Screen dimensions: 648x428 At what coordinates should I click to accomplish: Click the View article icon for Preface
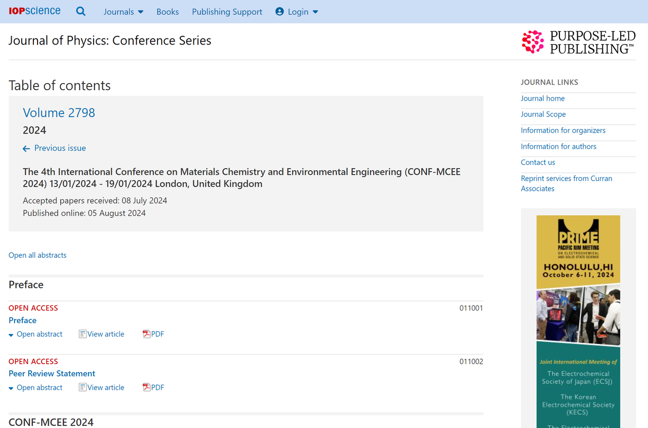(x=82, y=334)
